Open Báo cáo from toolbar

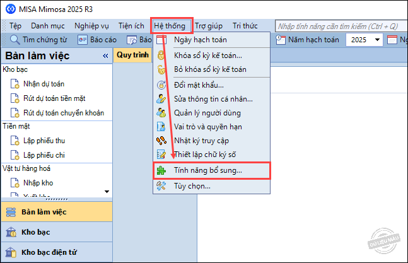[x=97, y=40]
